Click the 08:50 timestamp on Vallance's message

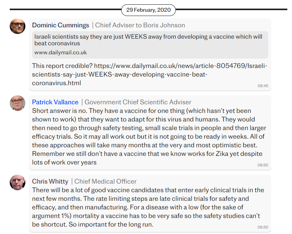point(263,165)
